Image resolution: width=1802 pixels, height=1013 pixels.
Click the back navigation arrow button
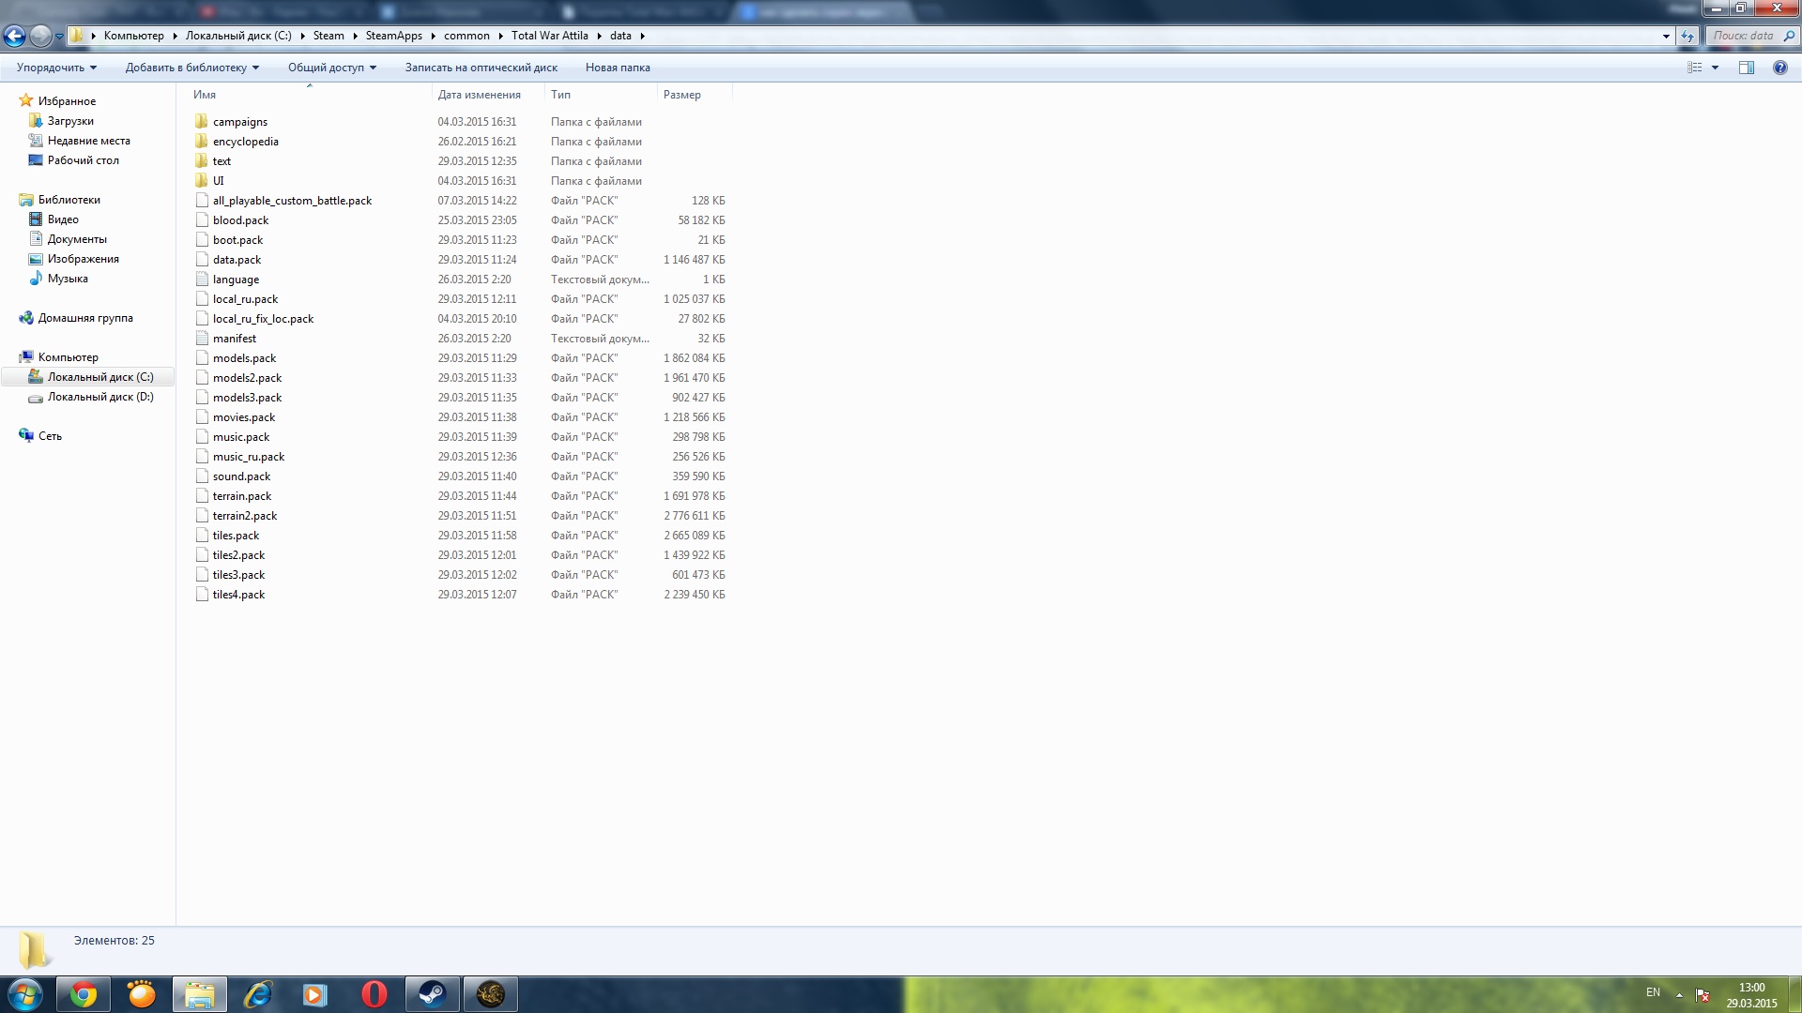coord(17,35)
